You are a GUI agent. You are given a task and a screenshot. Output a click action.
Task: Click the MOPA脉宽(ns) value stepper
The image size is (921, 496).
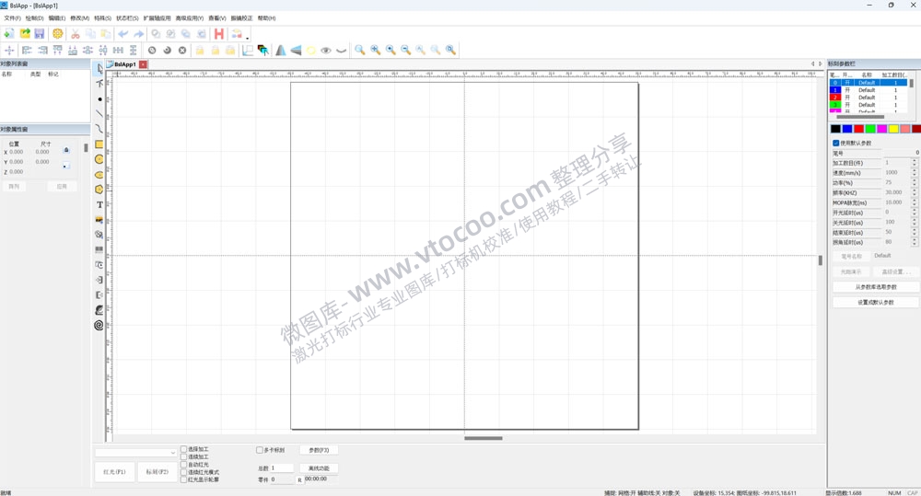914,202
